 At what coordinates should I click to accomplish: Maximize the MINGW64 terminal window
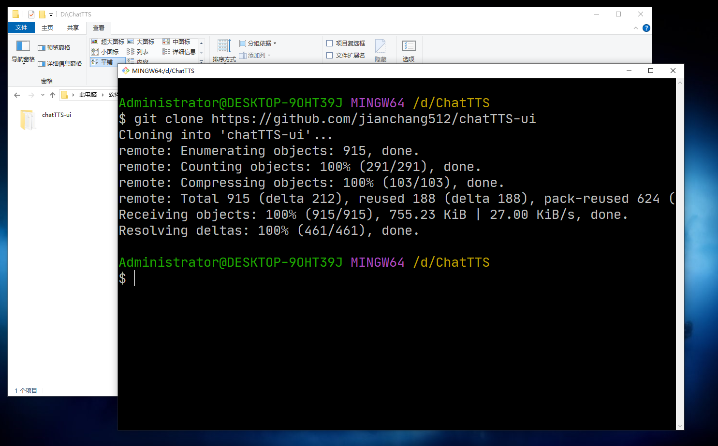click(x=651, y=71)
